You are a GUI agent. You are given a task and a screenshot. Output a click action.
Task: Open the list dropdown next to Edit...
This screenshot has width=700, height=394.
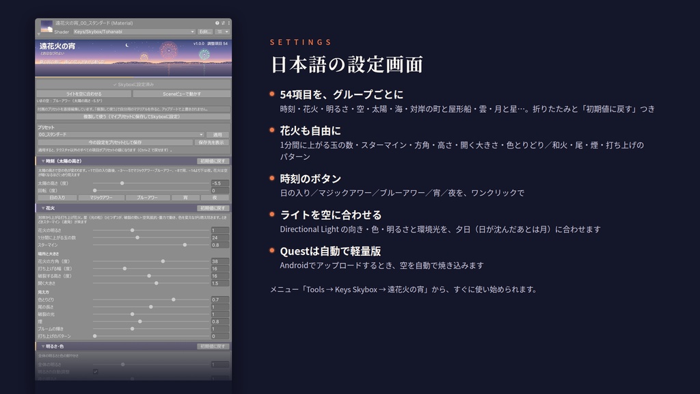click(222, 31)
